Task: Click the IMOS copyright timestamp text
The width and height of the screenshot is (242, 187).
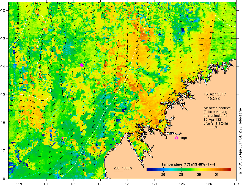Action: (240, 141)
